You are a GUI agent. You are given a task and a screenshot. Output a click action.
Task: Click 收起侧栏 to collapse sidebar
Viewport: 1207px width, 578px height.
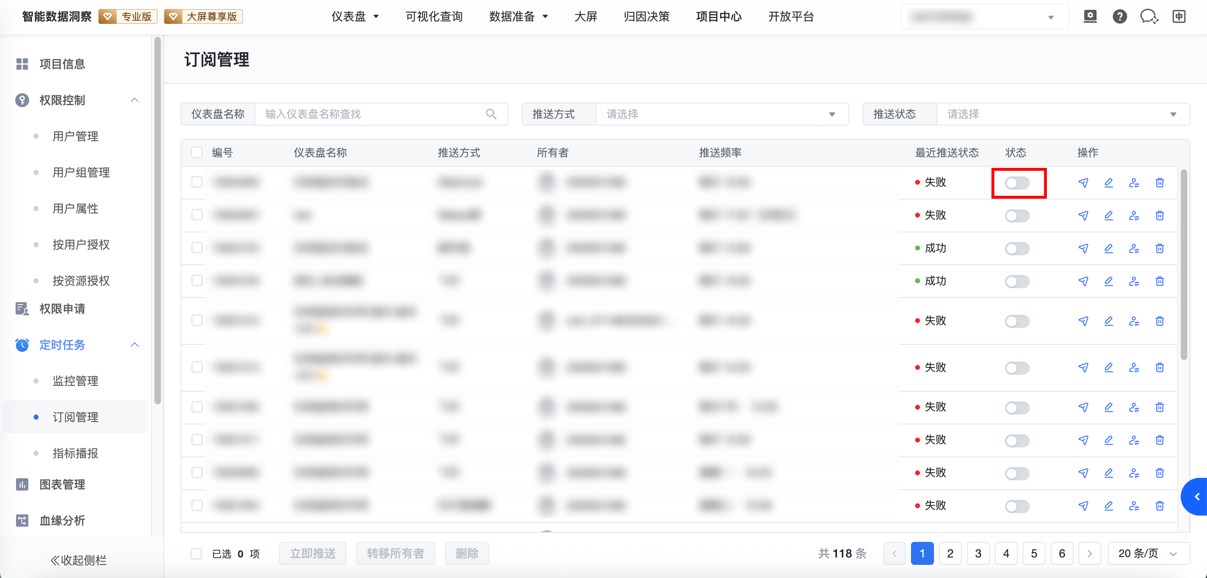pyautogui.click(x=78, y=560)
